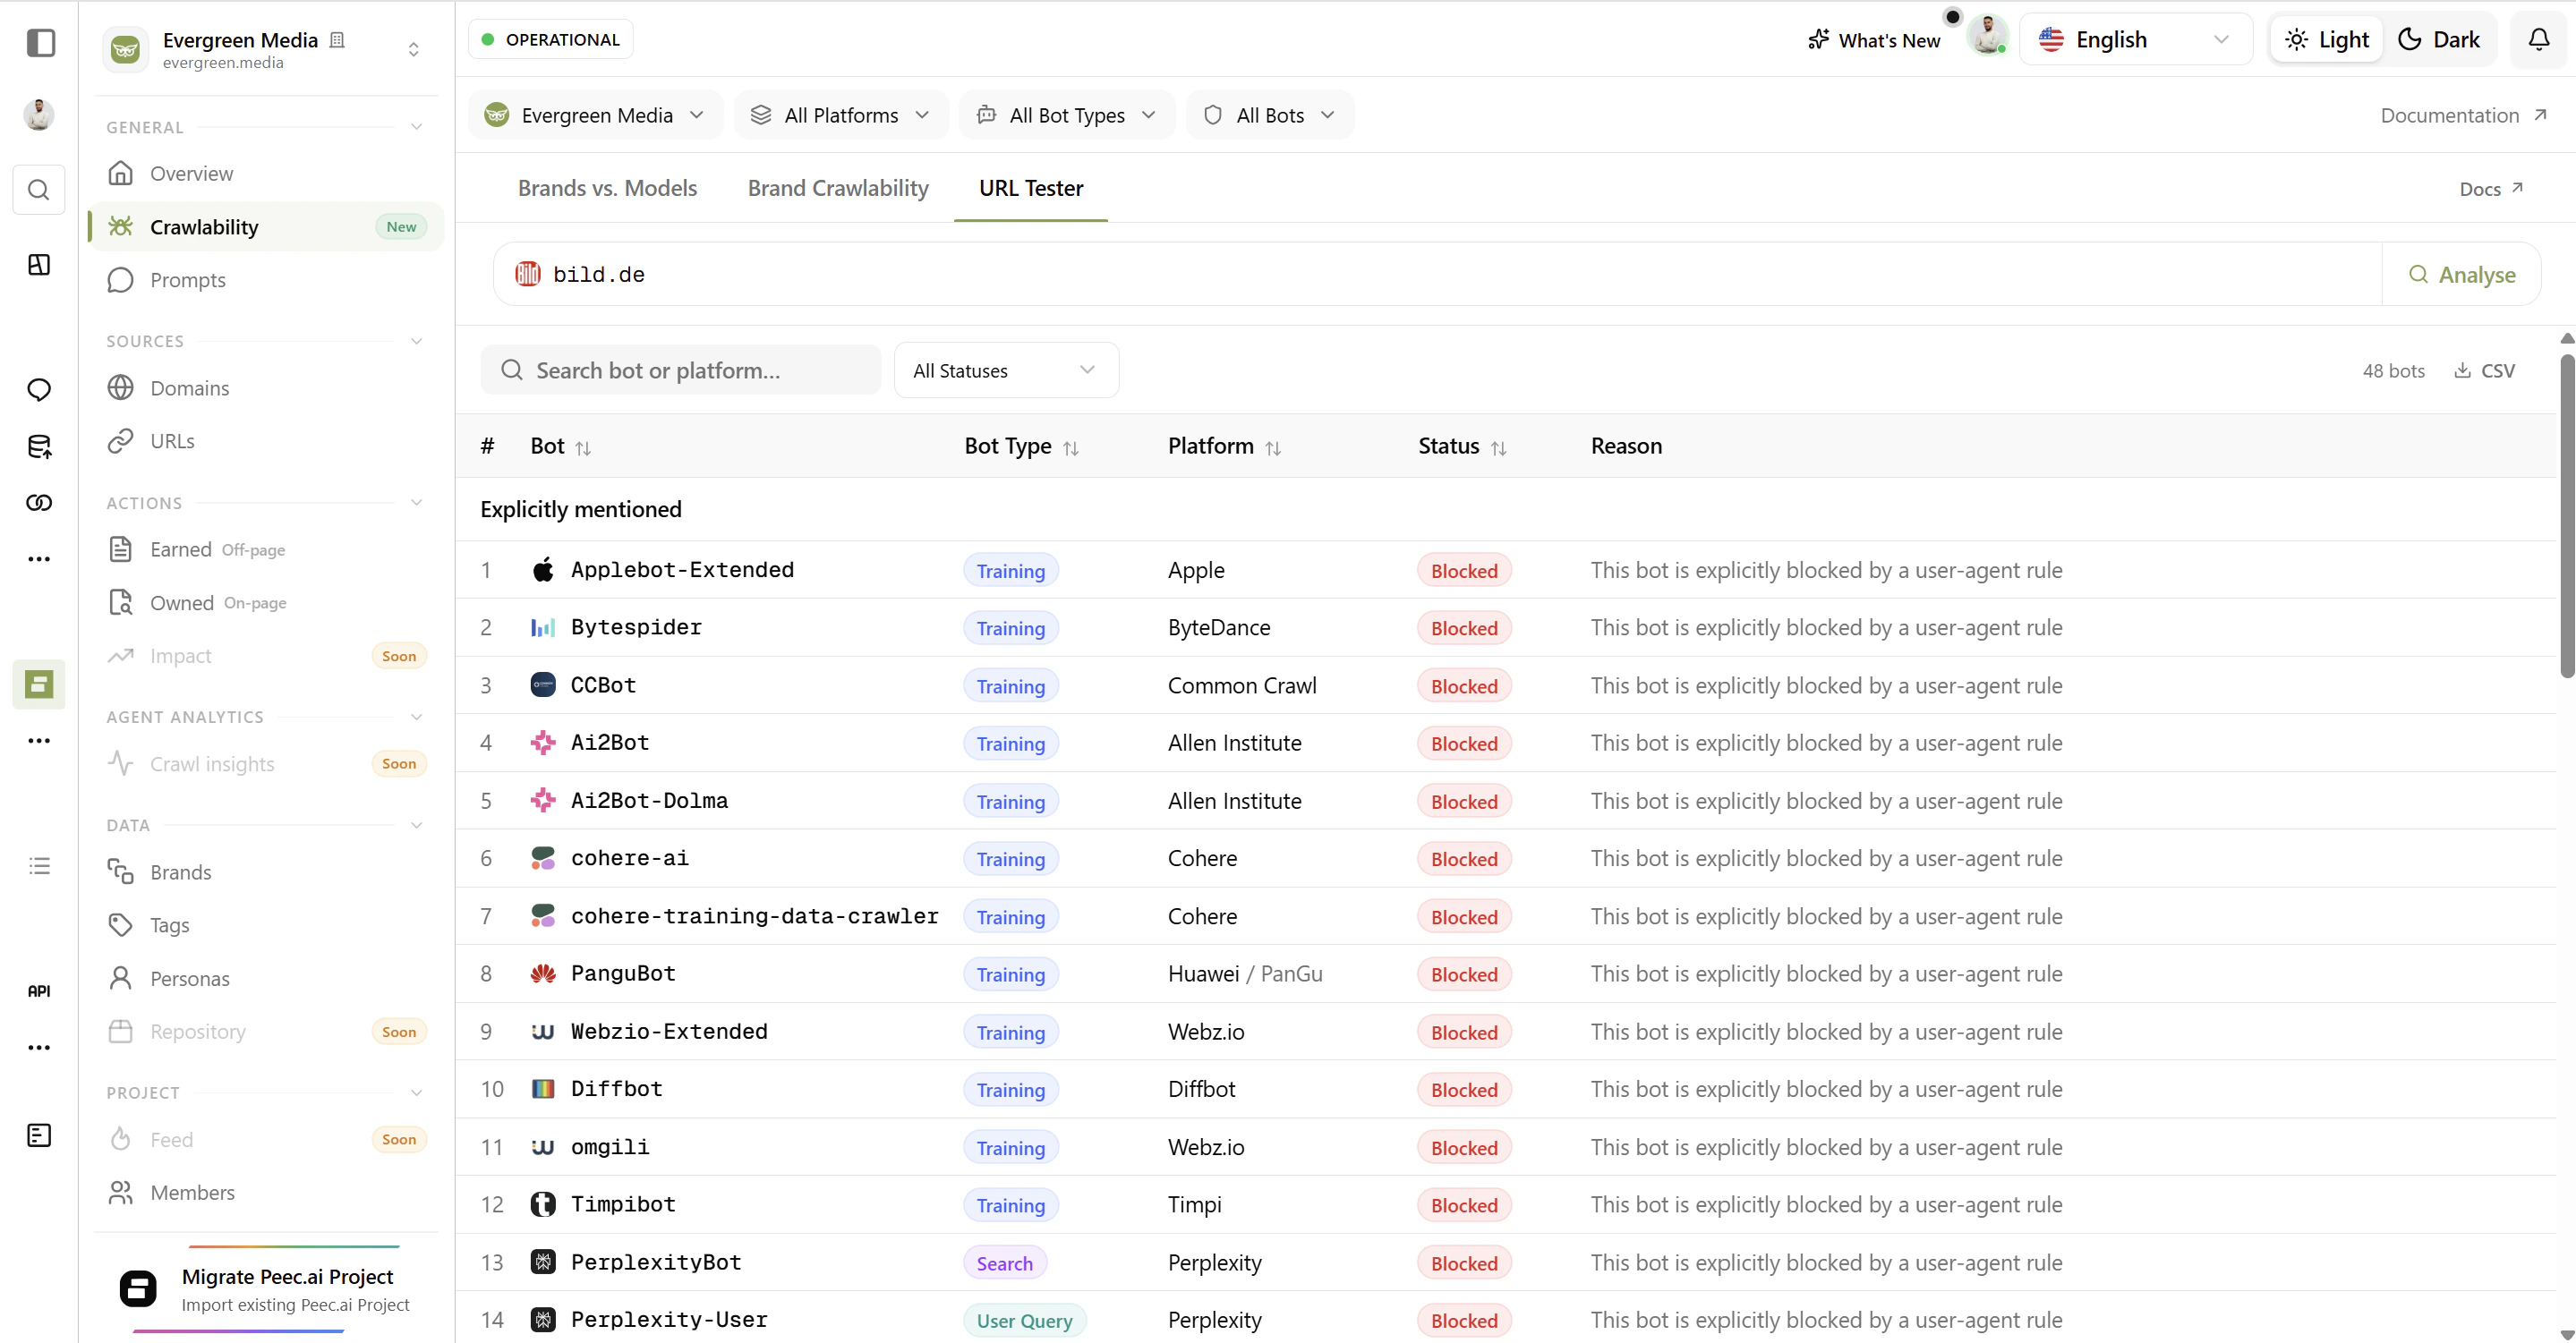
Task: Open Domains in the sidebar
Action: click(266, 388)
